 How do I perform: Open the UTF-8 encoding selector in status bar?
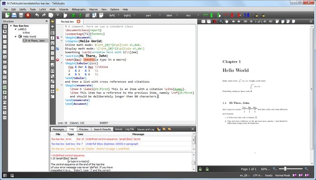[x=258, y=175]
